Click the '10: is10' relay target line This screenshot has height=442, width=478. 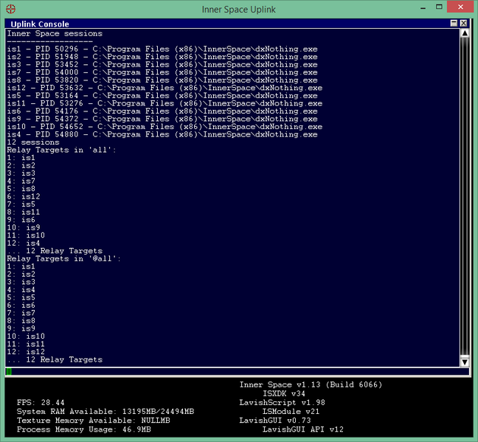tap(26, 336)
